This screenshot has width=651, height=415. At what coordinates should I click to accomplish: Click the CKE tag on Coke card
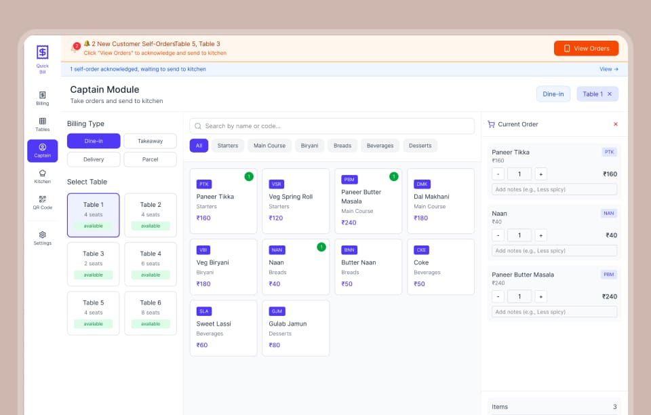pos(421,250)
